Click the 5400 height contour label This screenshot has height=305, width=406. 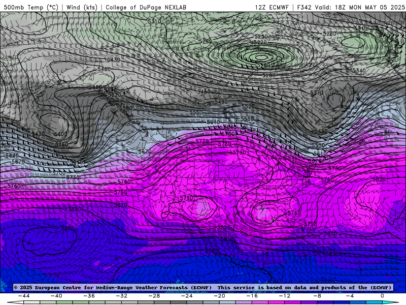(60, 134)
